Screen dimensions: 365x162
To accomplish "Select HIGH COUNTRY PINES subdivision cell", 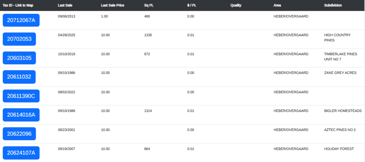I will pyautogui.click(x=337, y=38).
